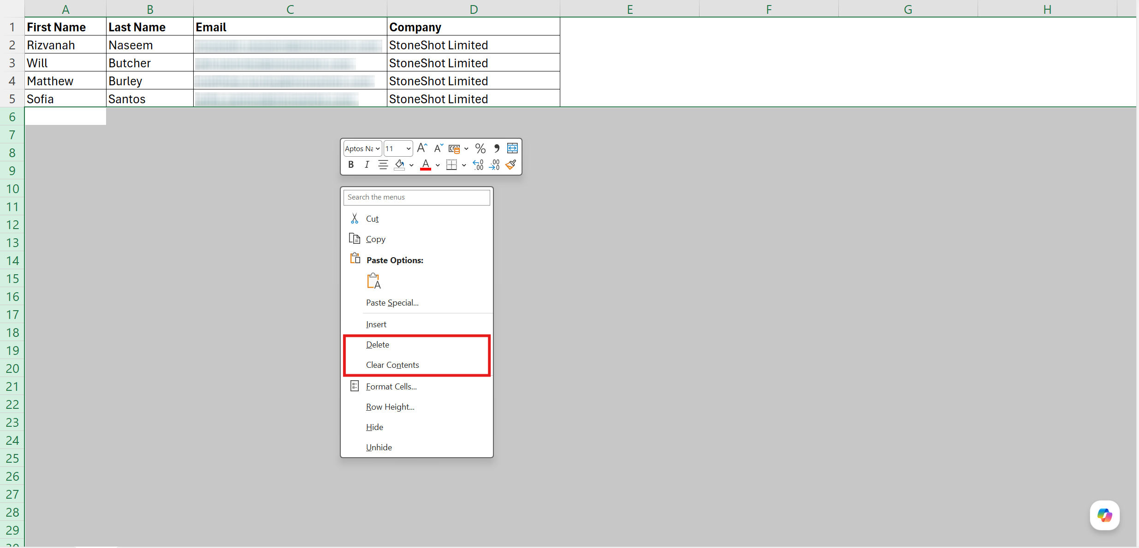
Task: Toggle Italic in the mini toolbar
Action: click(367, 165)
